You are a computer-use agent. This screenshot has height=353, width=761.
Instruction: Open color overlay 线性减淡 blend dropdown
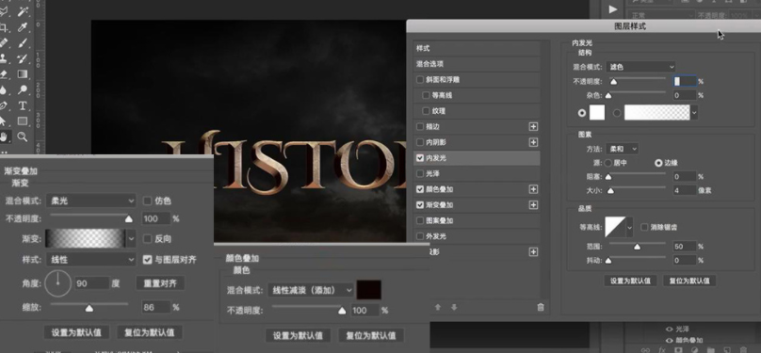coord(311,291)
